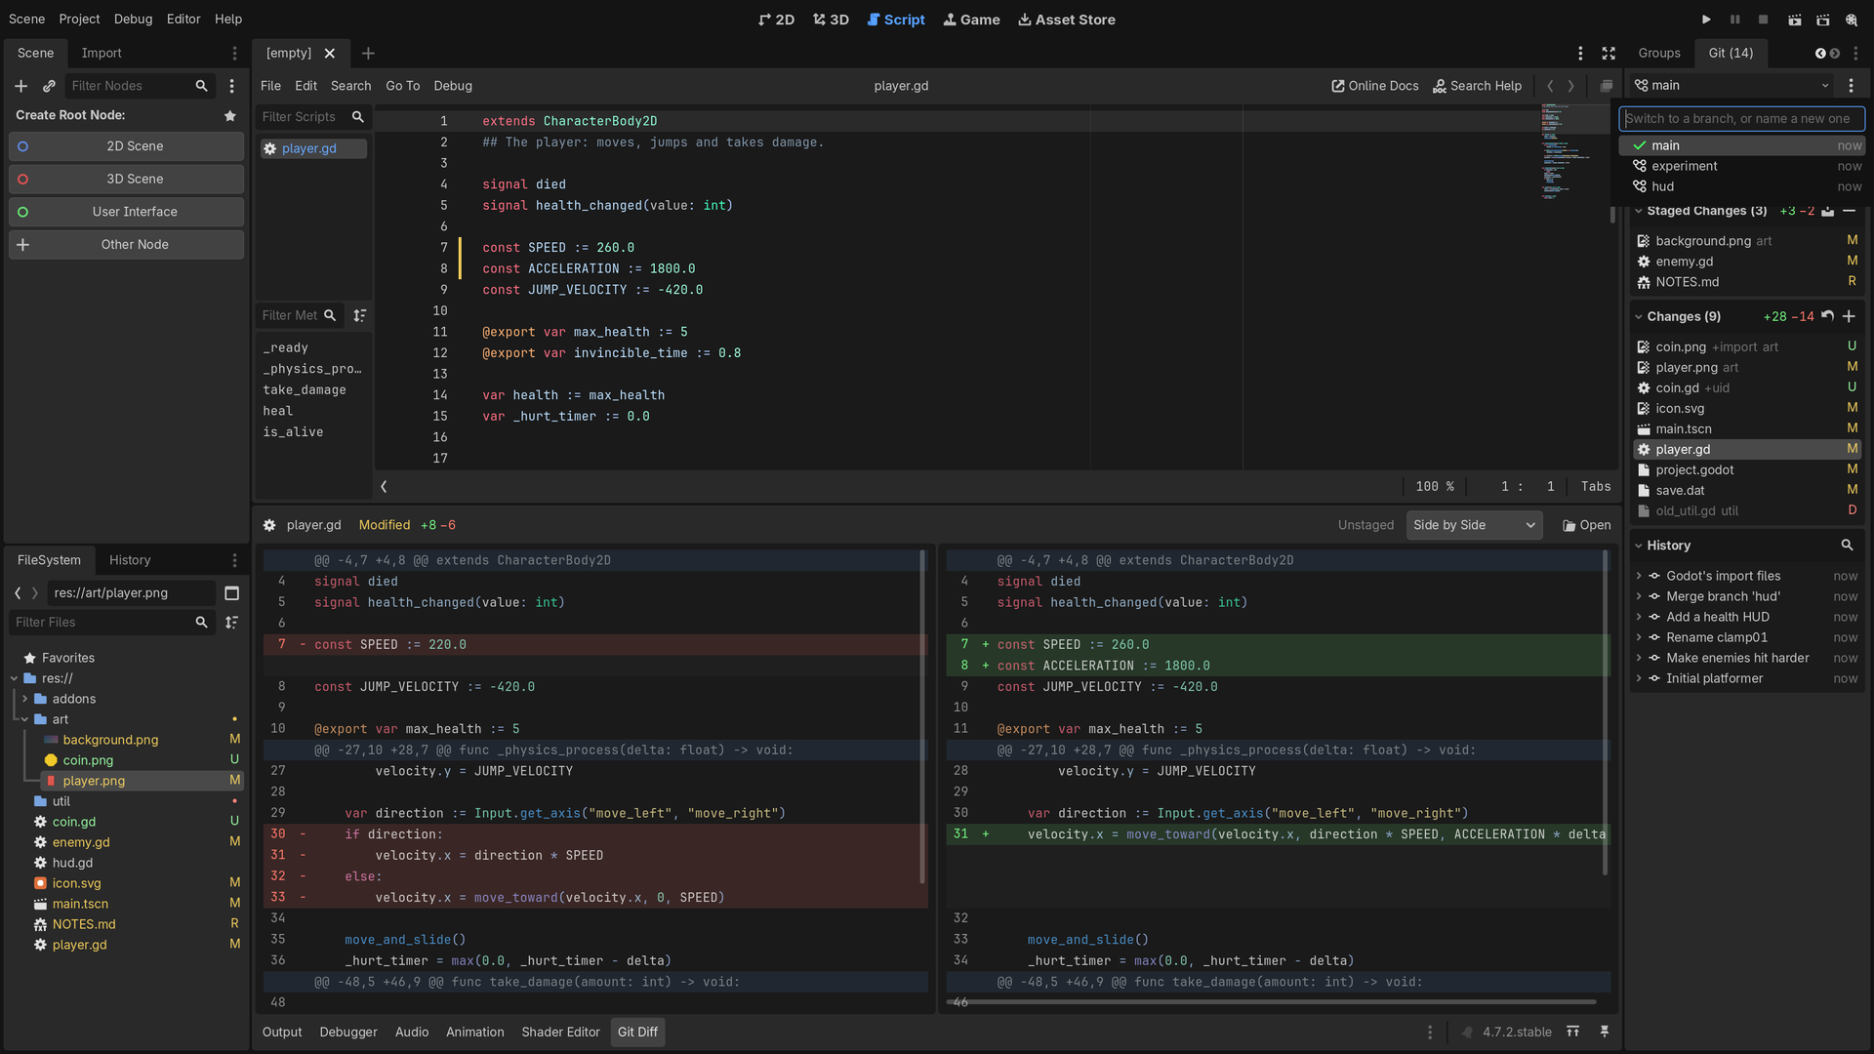Collapse the art folder in FileSystem
Screen dimensions: 1874x1054
[24, 719]
